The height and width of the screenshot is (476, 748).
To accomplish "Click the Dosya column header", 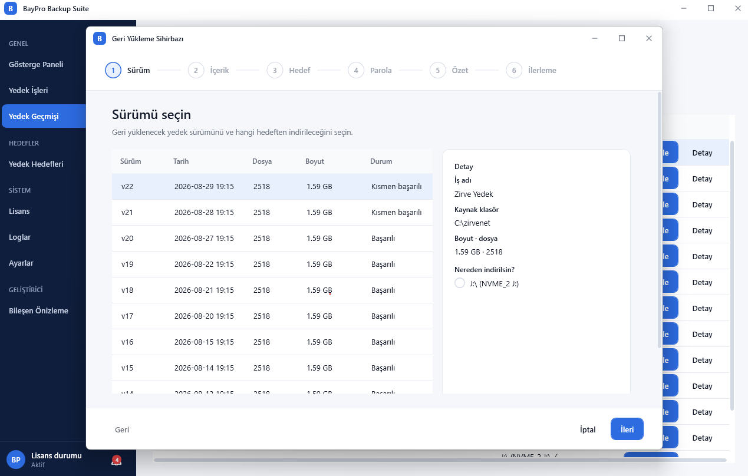I will (x=262, y=161).
